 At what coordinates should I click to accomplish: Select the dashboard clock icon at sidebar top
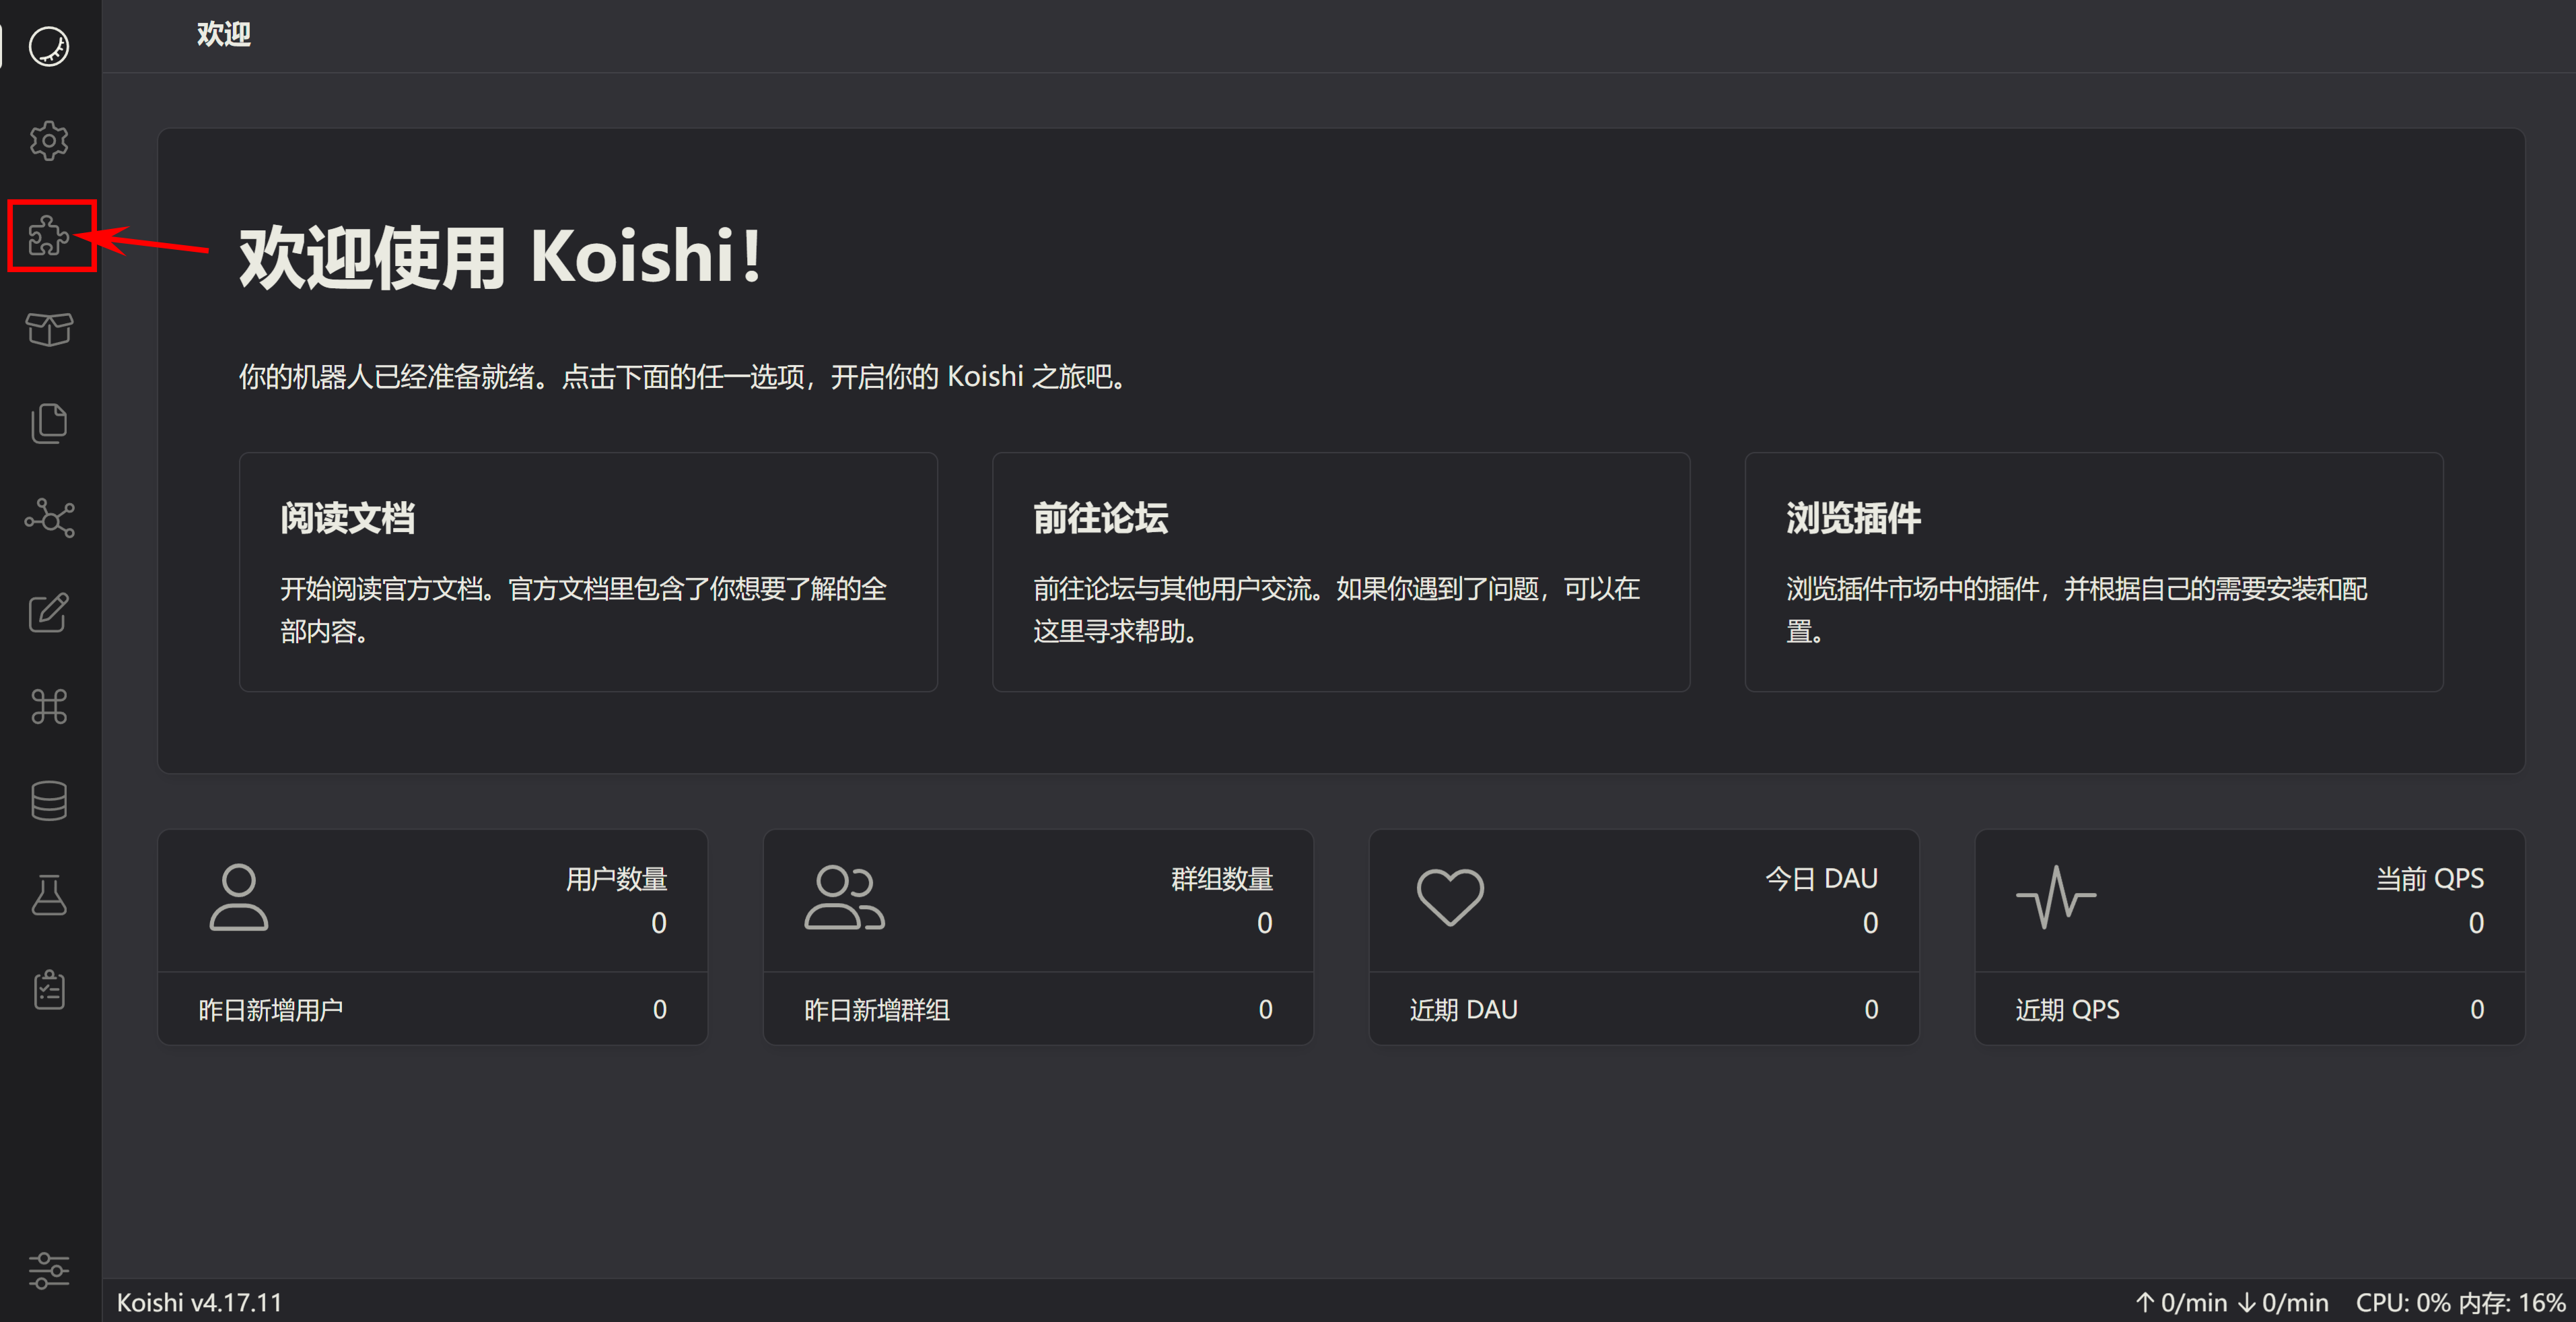[50, 46]
